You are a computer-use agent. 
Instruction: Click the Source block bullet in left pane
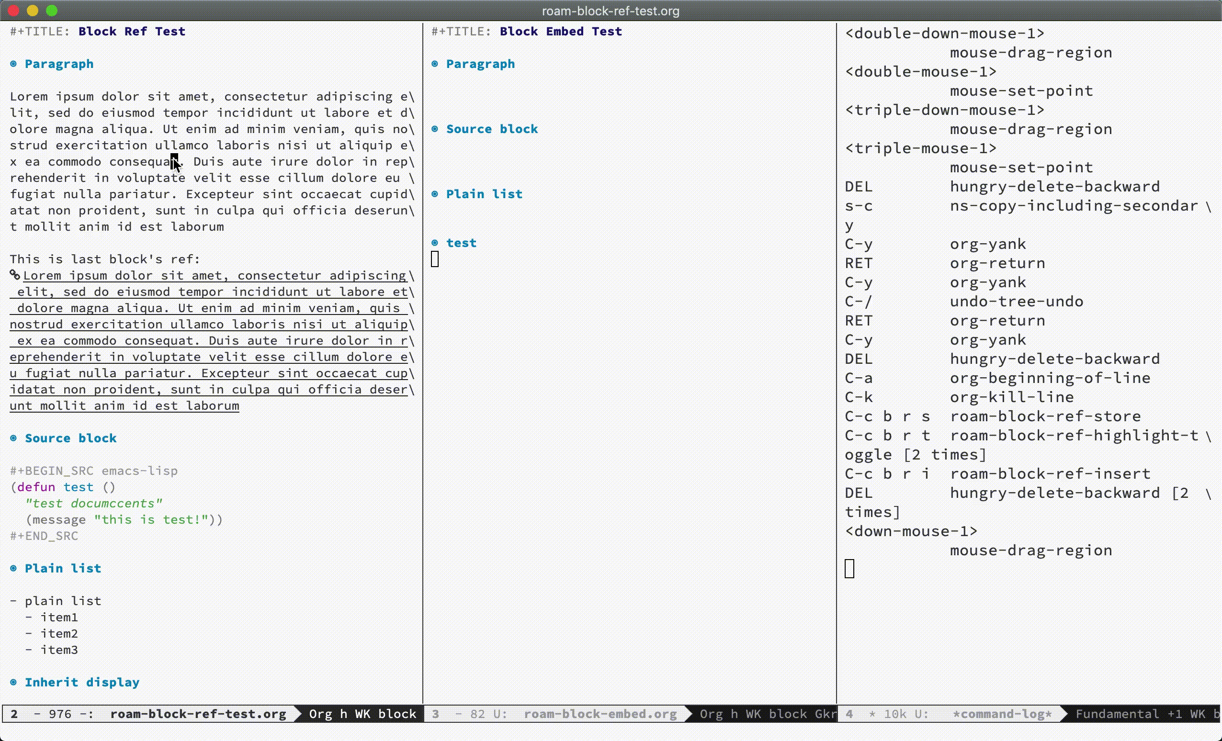pyautogui.click(x=13, y=438)
